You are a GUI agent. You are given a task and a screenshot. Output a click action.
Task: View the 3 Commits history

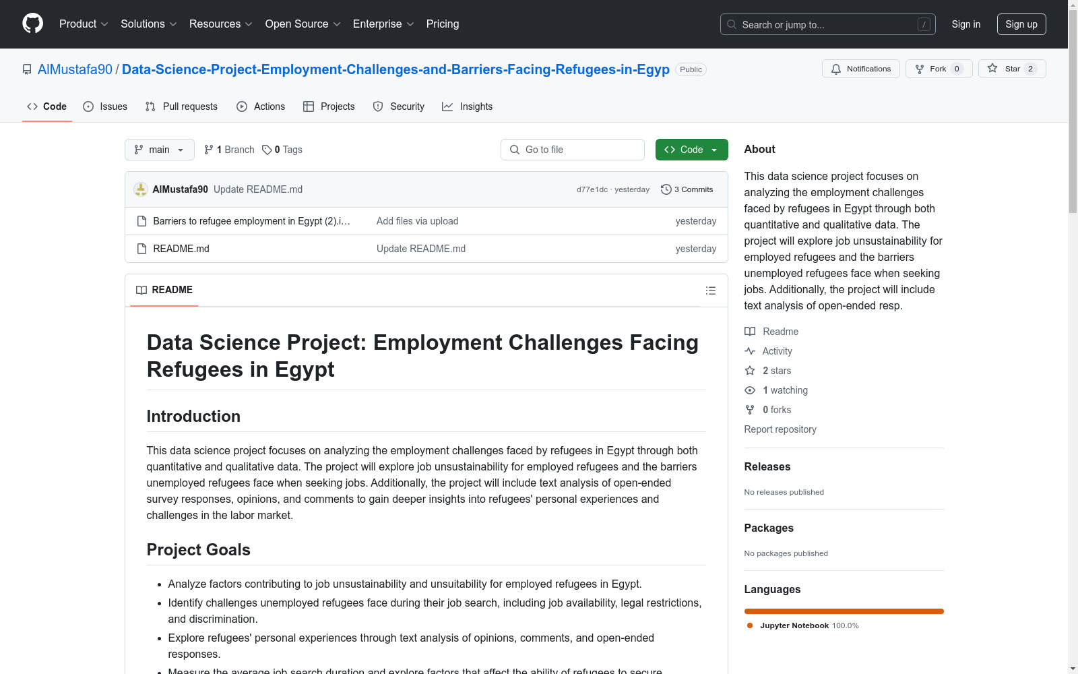pos(687,189)
